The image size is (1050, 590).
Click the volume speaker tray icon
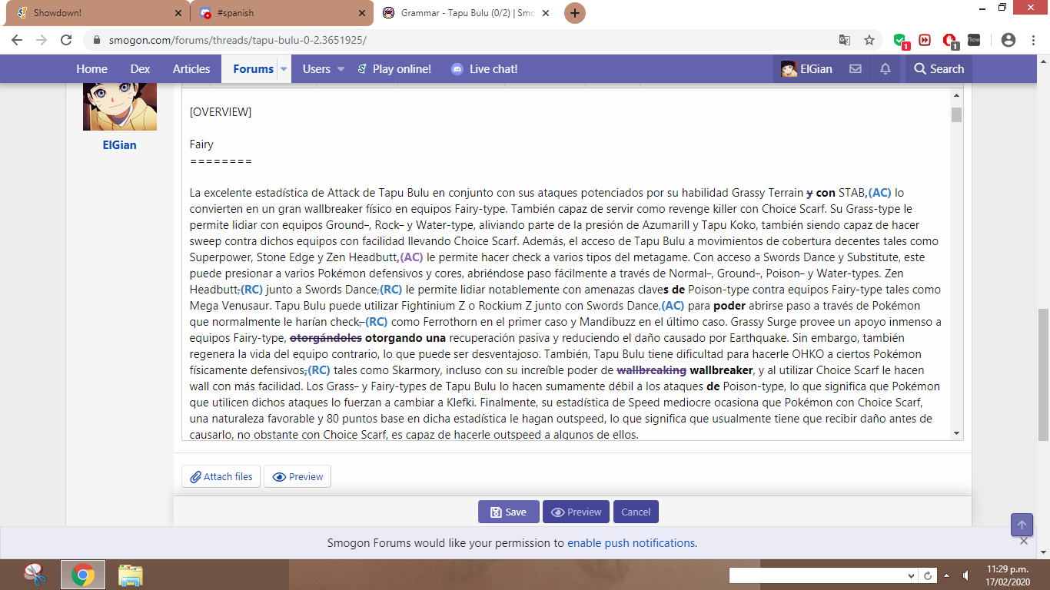966,575
